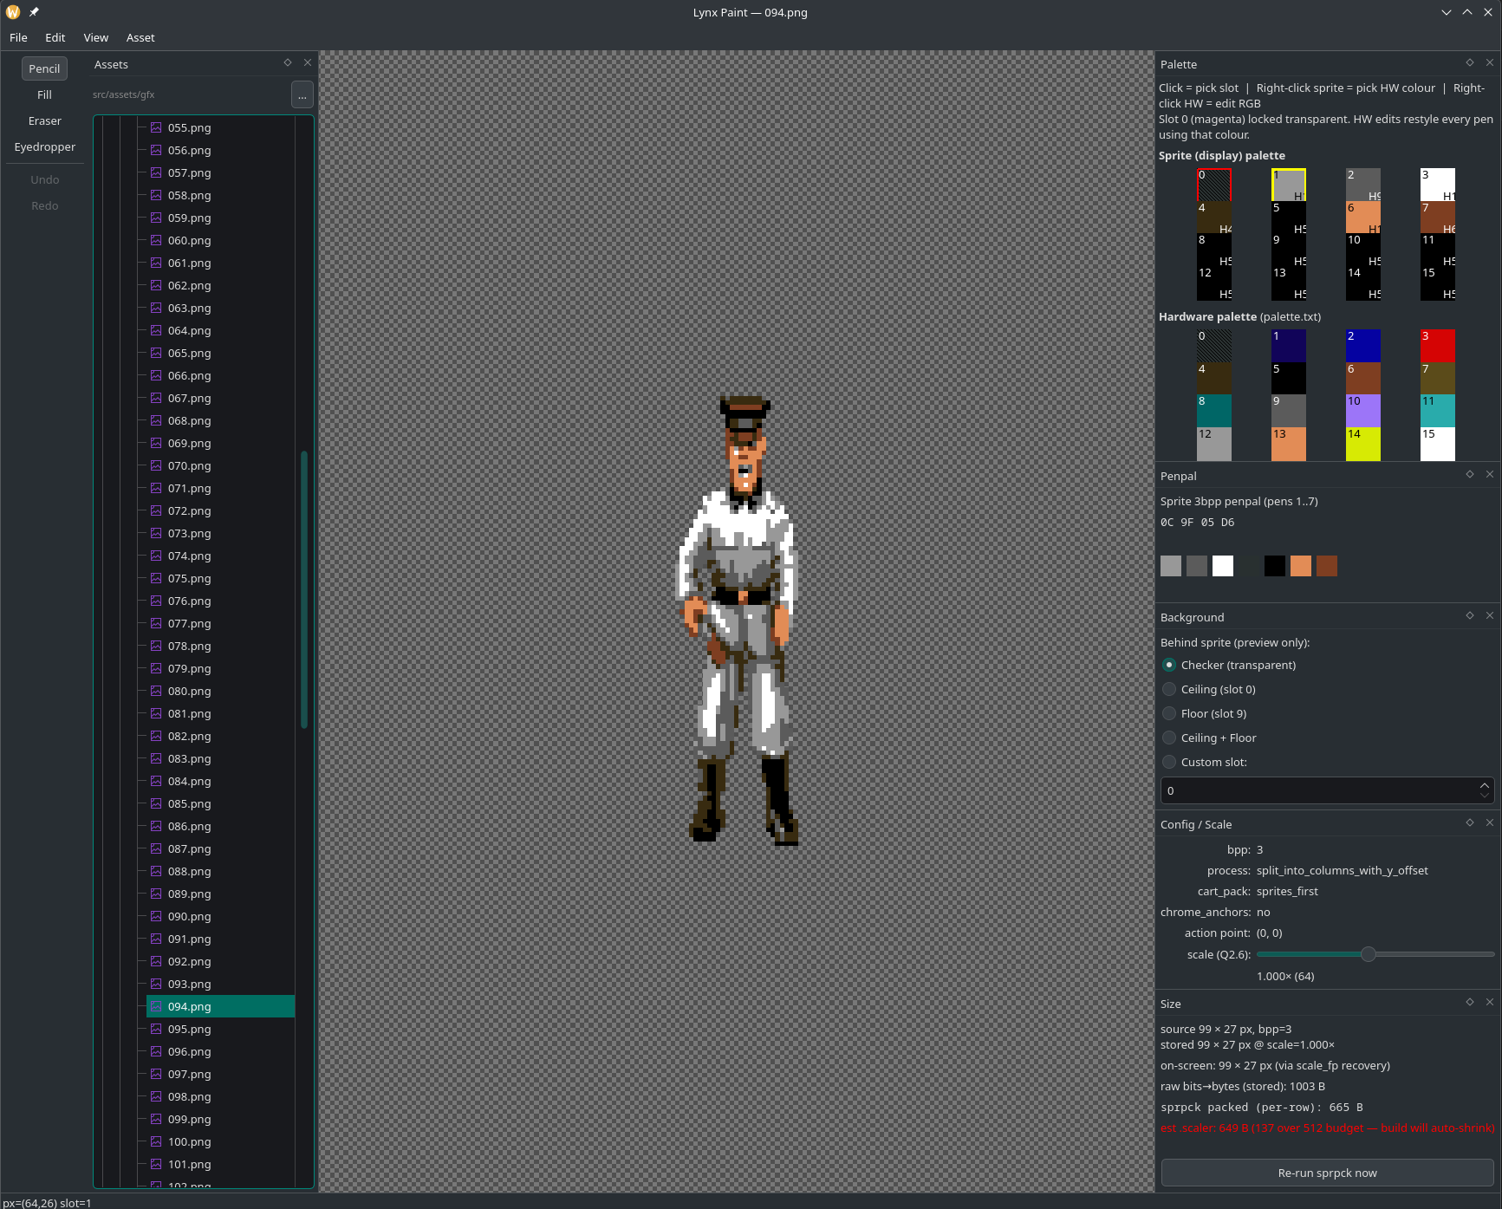Close the Size panel
1502x1209 pixels.
tap(1489, 1002)
